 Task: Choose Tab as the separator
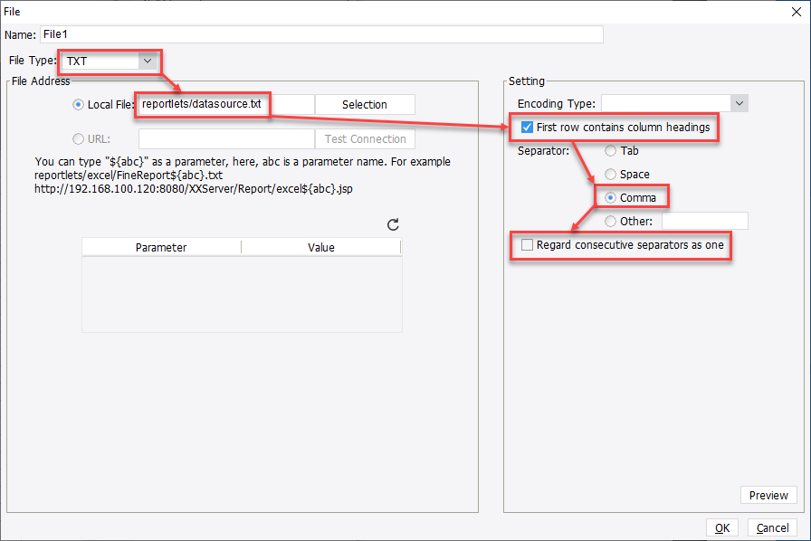[611, 150]
